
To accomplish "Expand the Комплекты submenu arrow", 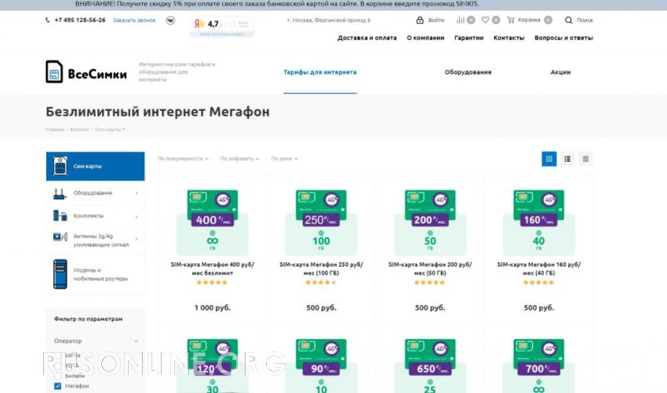I will (137, 217).
